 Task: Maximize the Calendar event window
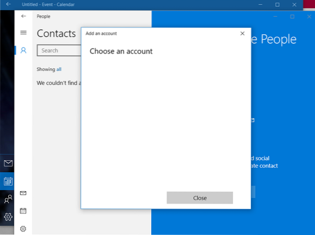(x=278, y=5)
